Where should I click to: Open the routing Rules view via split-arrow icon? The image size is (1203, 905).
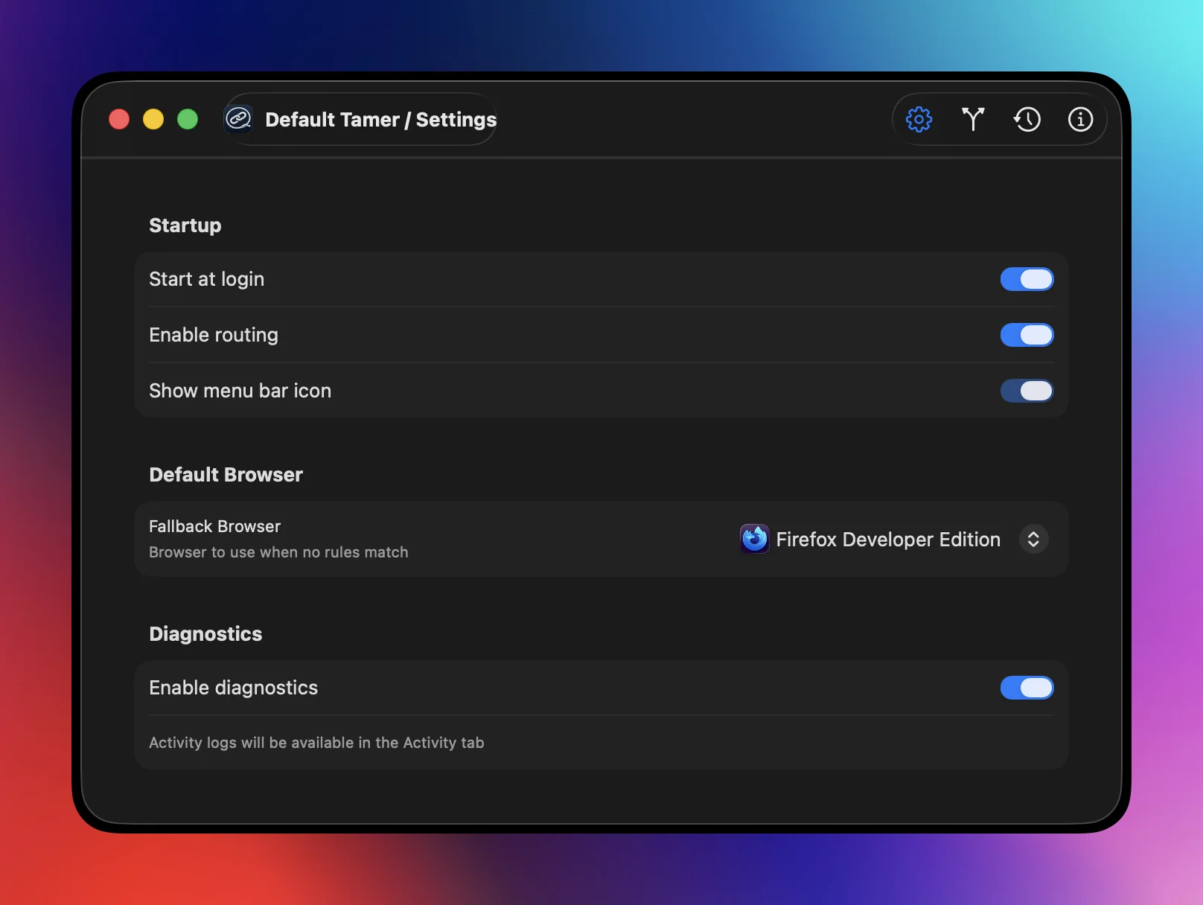pos(973,119)
